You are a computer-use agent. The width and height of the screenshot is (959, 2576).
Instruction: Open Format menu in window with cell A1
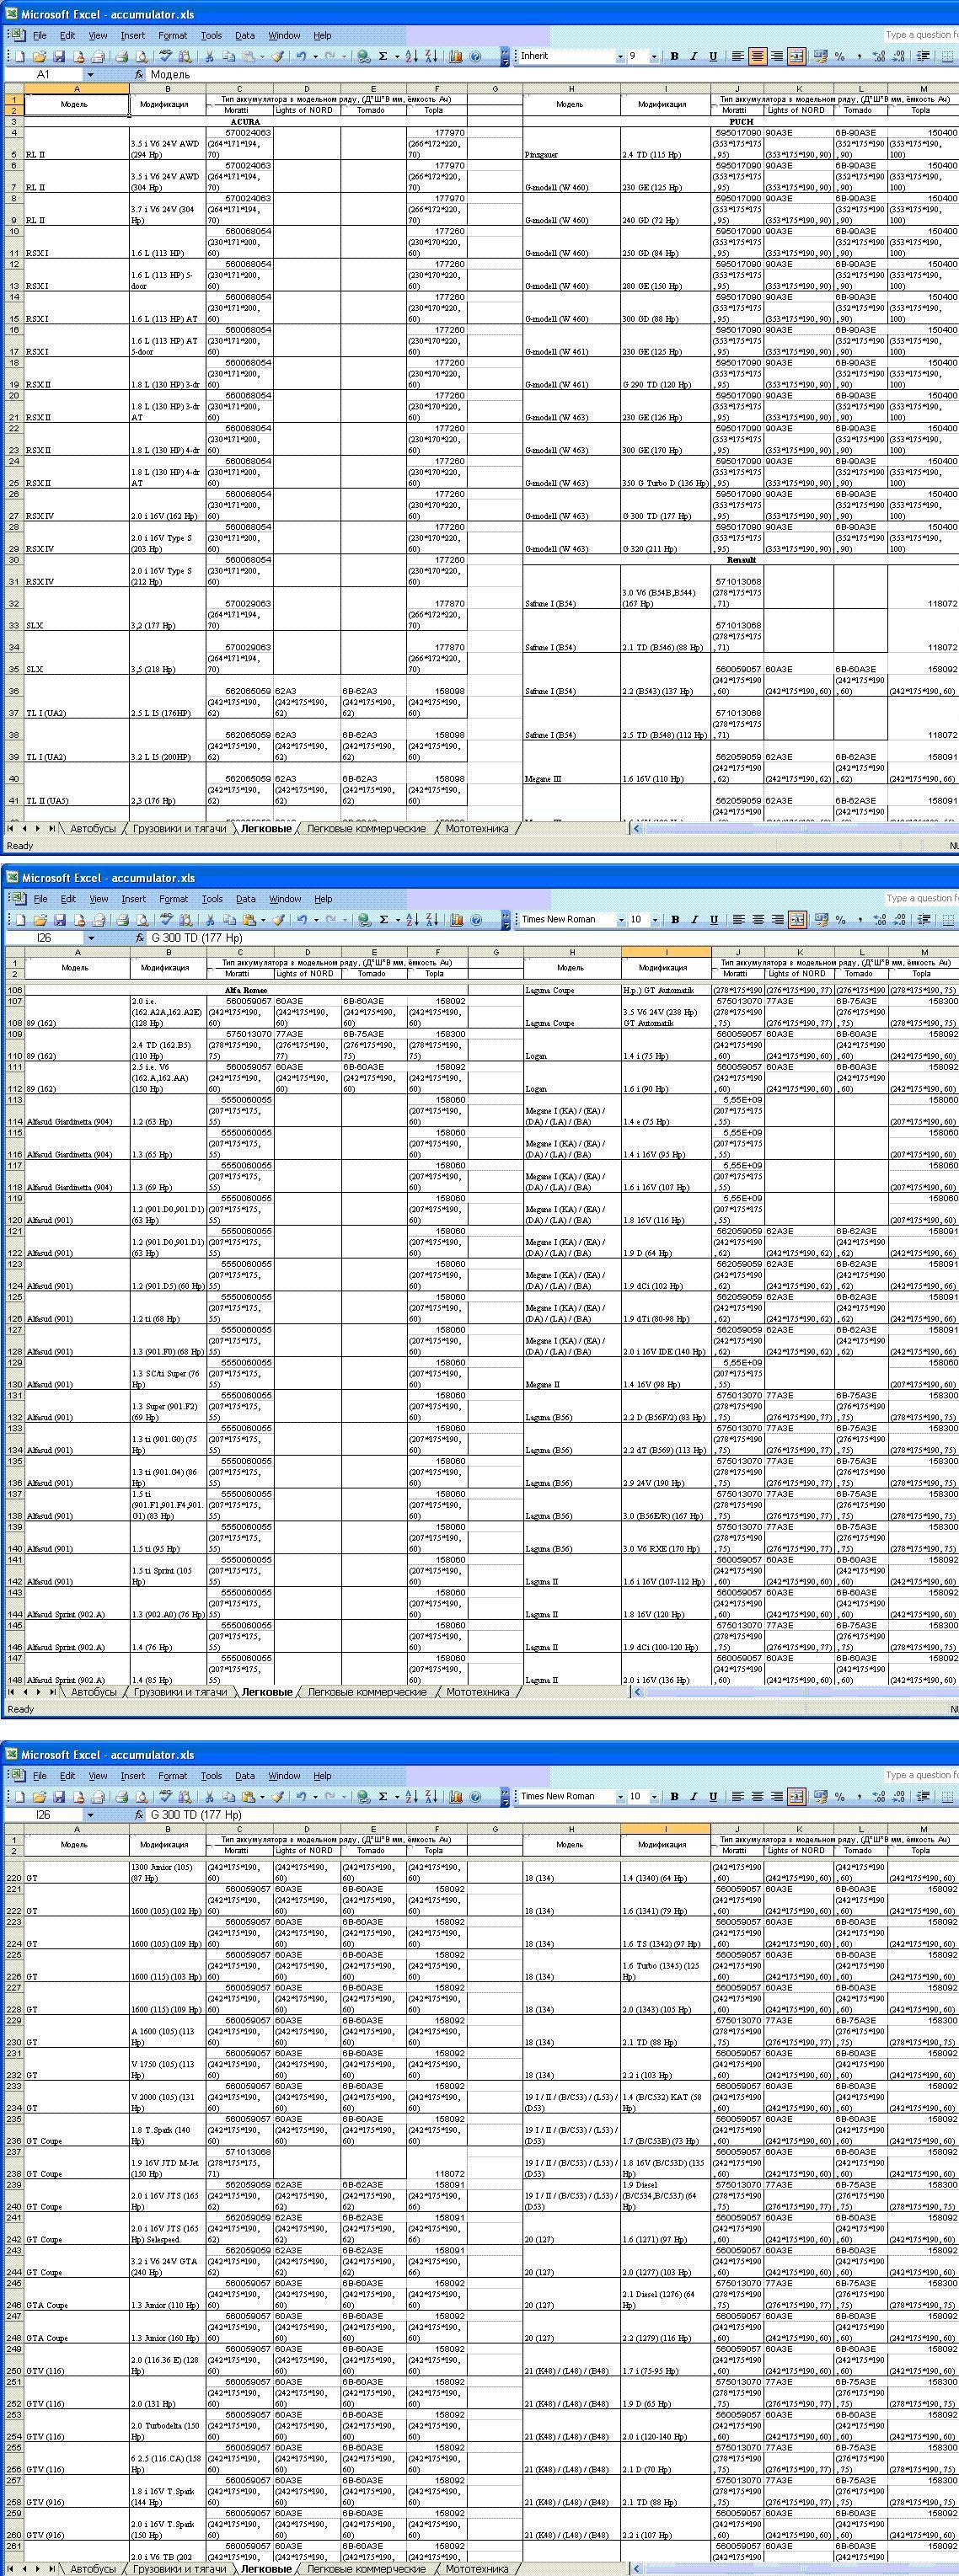click(172, 35)
